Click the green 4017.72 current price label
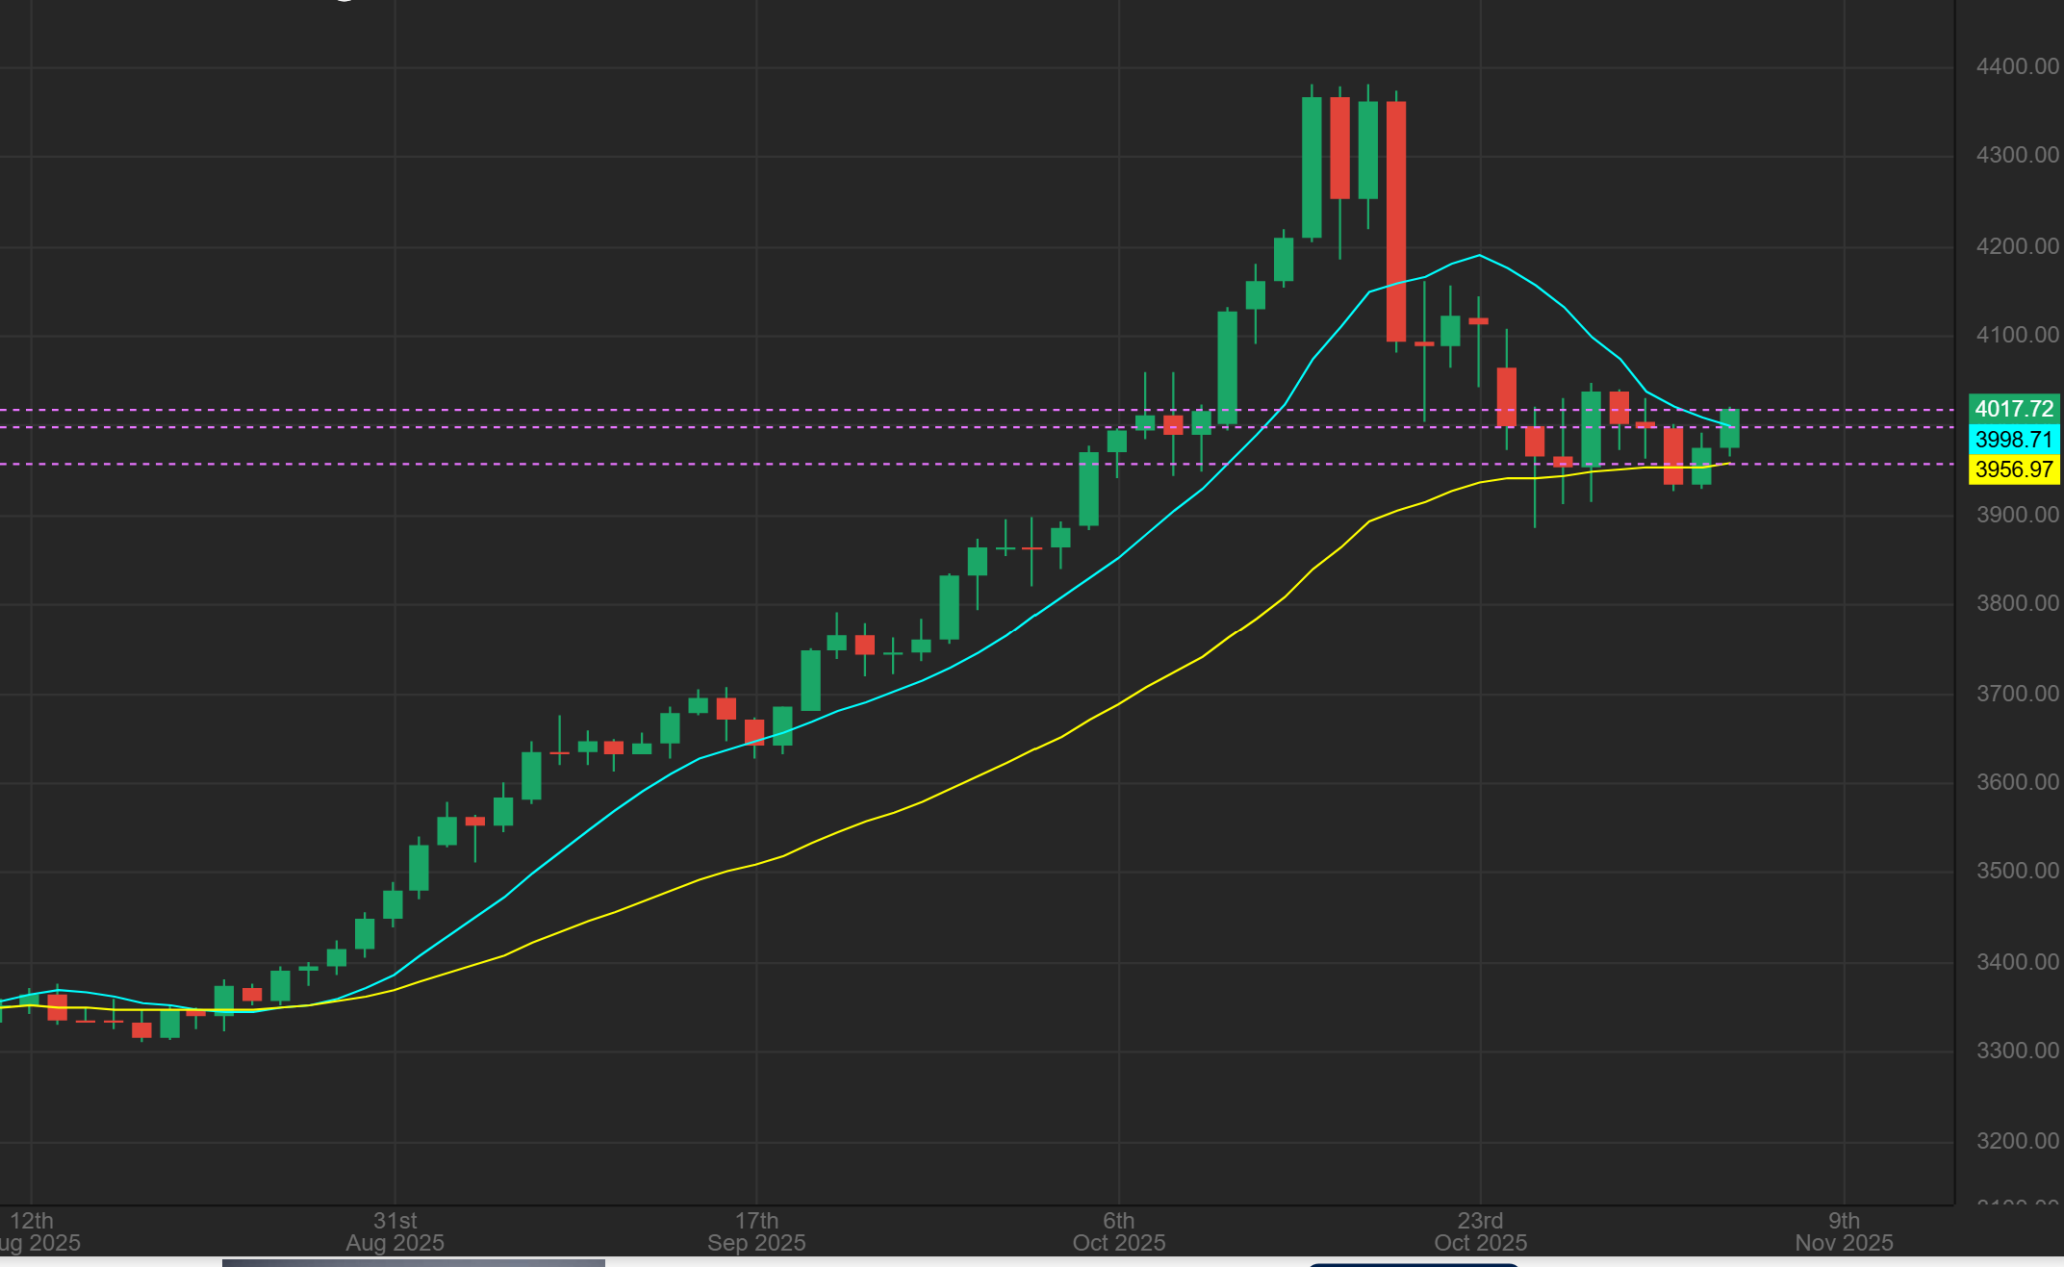Viewport: 2064px width, 1267px height. tap(2013, 409)
